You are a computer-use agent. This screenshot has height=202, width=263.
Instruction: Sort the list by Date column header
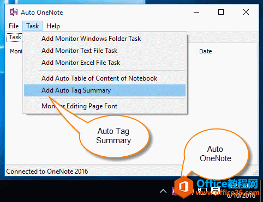point(226,51)
